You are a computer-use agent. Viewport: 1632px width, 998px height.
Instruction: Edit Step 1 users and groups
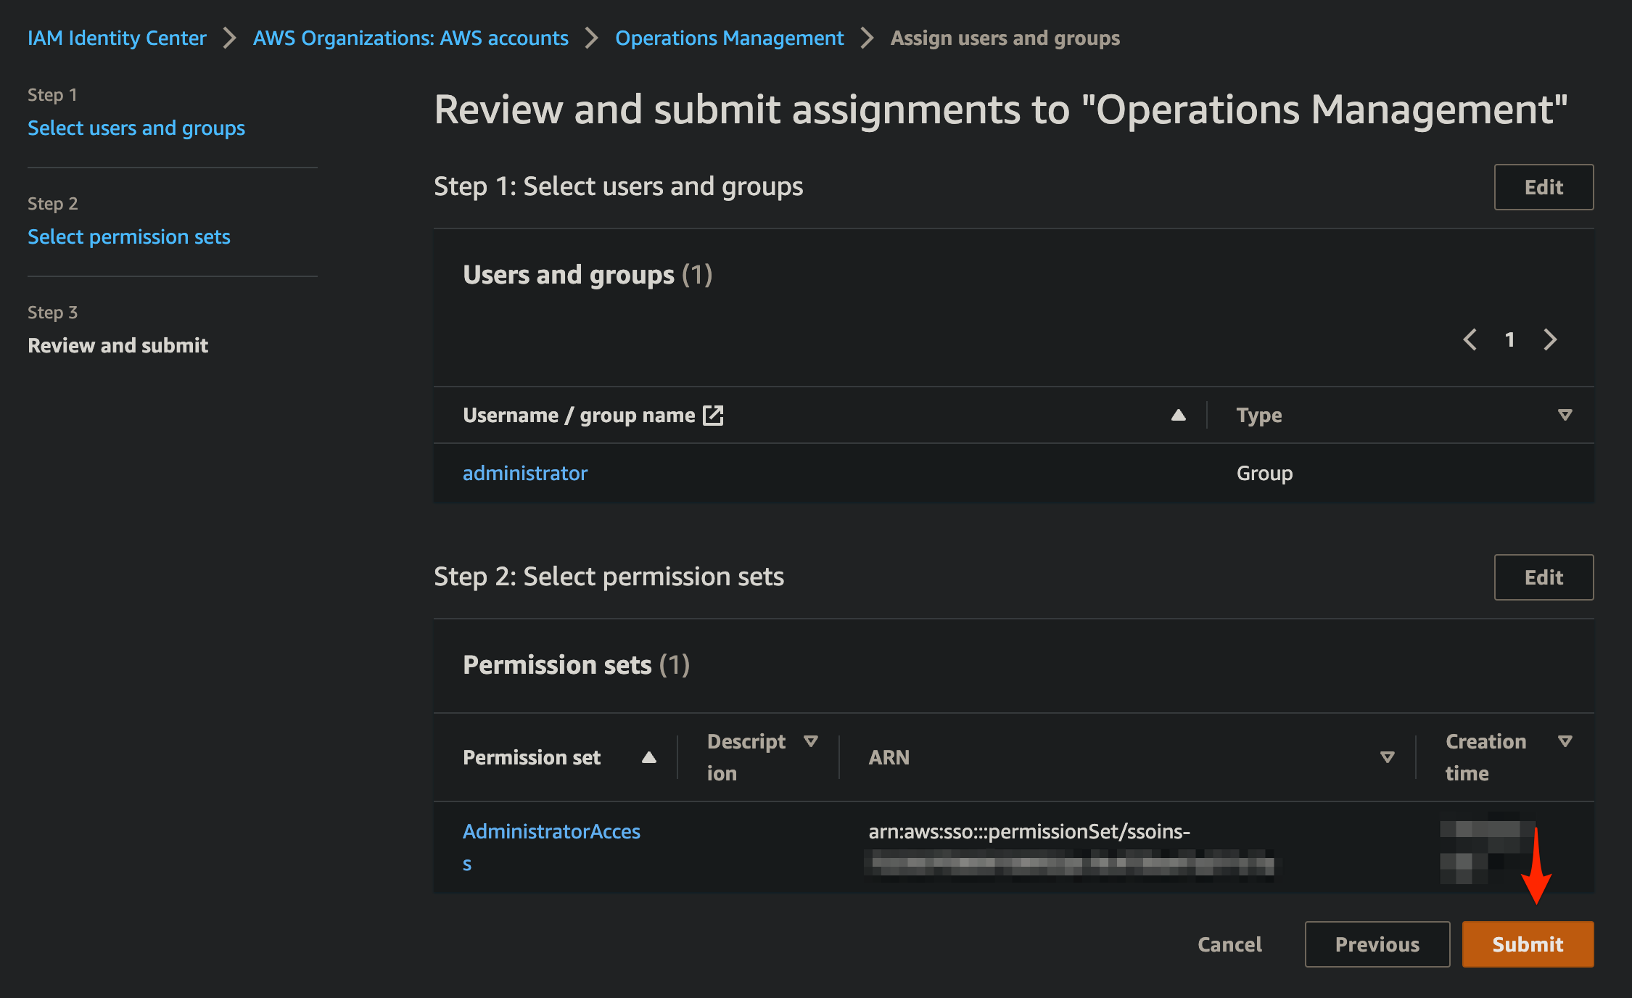(1544, 187)
